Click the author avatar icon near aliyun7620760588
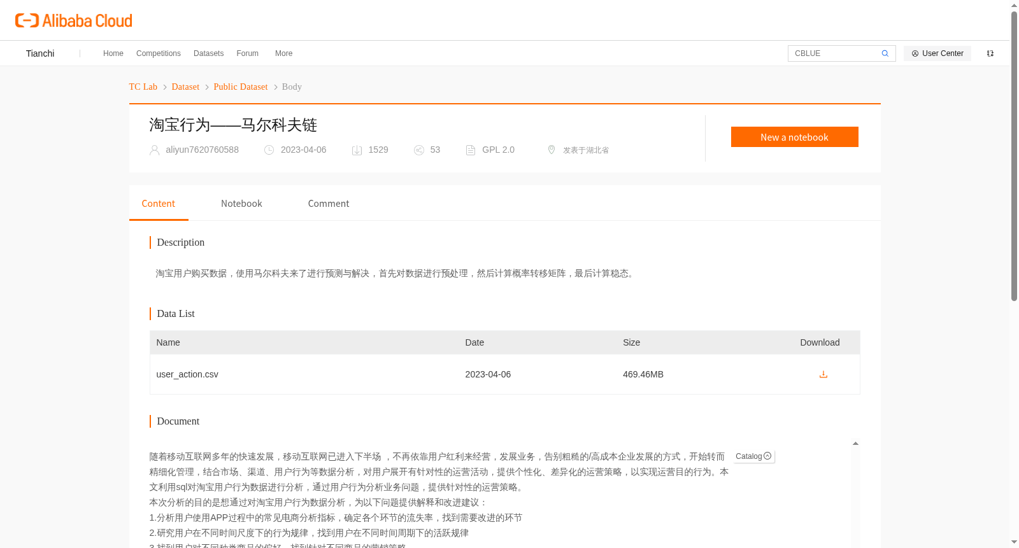The height and width of the screenshot is (548, 1019). (x=154, y=150)
